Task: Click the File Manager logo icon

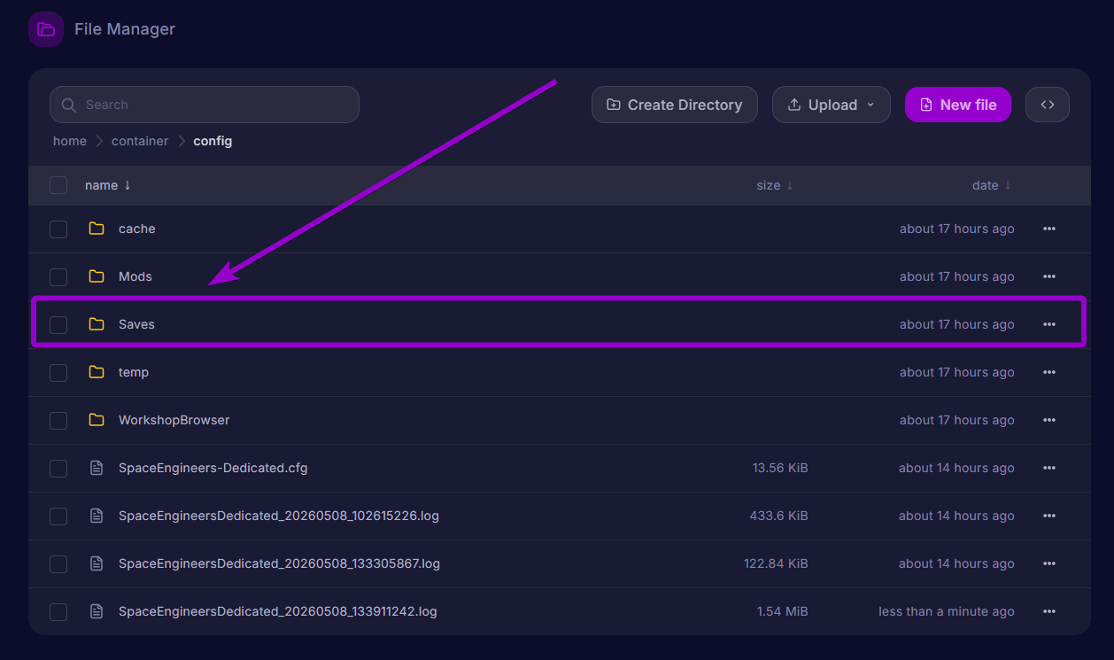Action: [x=46, y=29]
